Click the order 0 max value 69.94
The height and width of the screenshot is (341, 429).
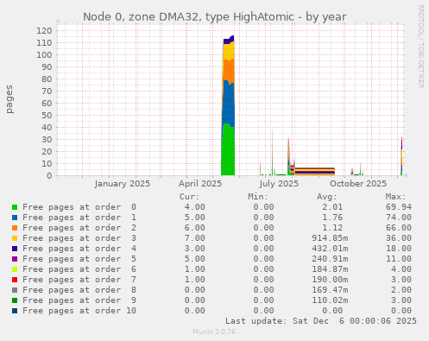pos(399,207)
